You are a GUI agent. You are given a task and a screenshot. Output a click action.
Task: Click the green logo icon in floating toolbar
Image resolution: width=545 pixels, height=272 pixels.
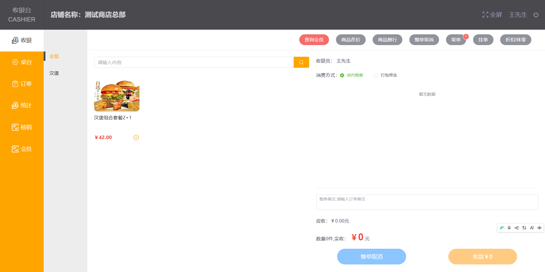click(502, 228)
